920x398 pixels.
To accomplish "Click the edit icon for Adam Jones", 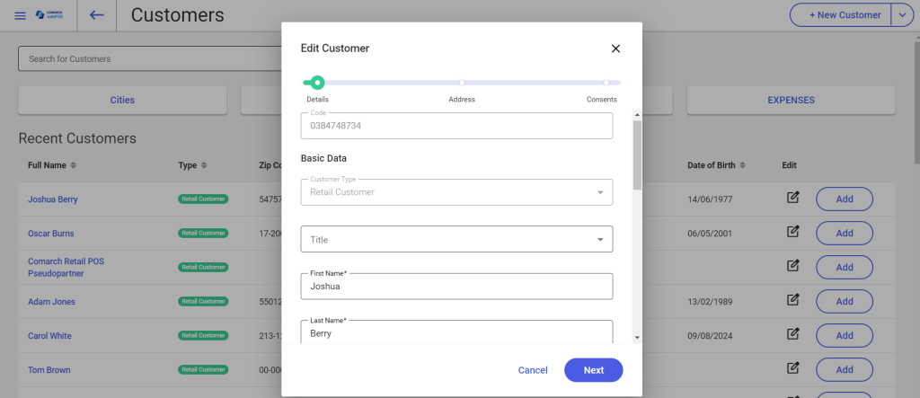I will (792, 300).
